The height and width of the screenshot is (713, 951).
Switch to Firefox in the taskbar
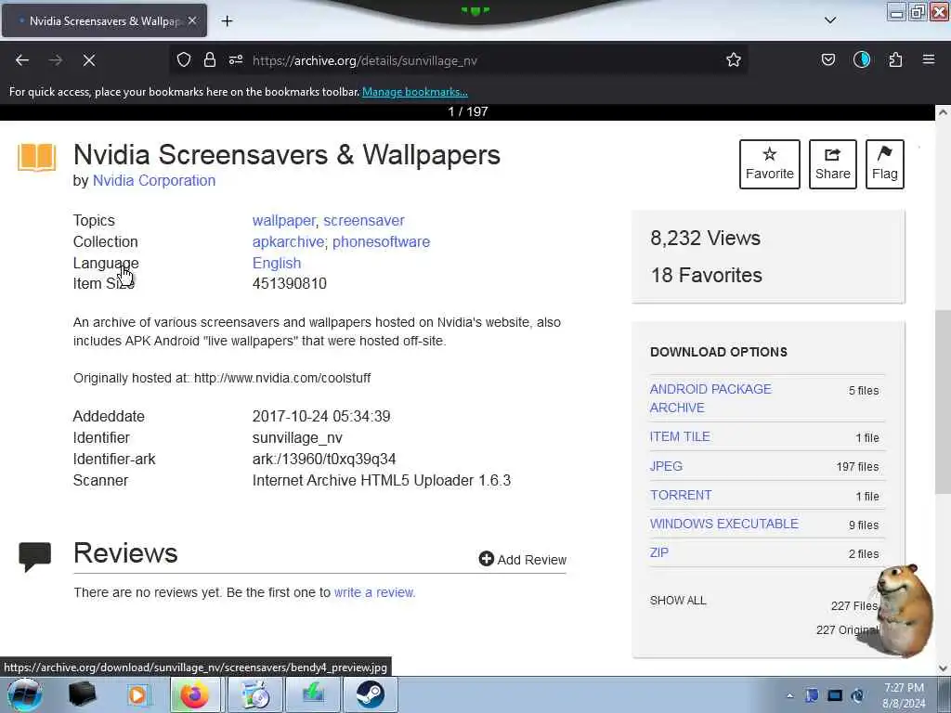click(194, 694)
